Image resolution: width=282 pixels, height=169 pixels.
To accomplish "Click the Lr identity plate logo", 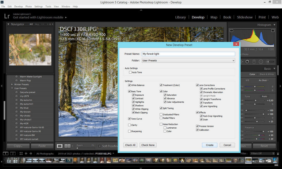I will (7, 16).
